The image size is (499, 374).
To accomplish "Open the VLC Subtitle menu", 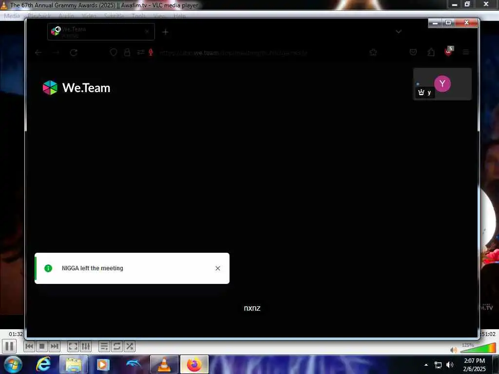I will (114, 16).
